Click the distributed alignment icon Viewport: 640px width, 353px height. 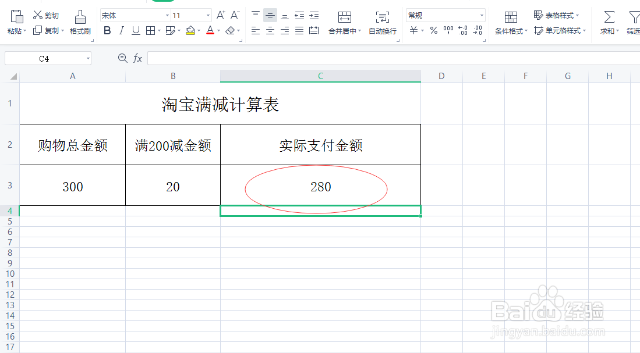314,31
